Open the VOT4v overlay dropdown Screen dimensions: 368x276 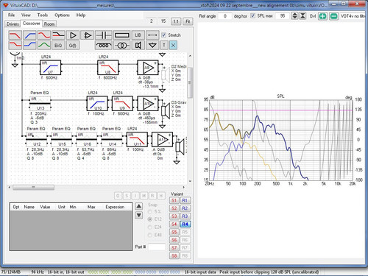(x=353, y=16)
